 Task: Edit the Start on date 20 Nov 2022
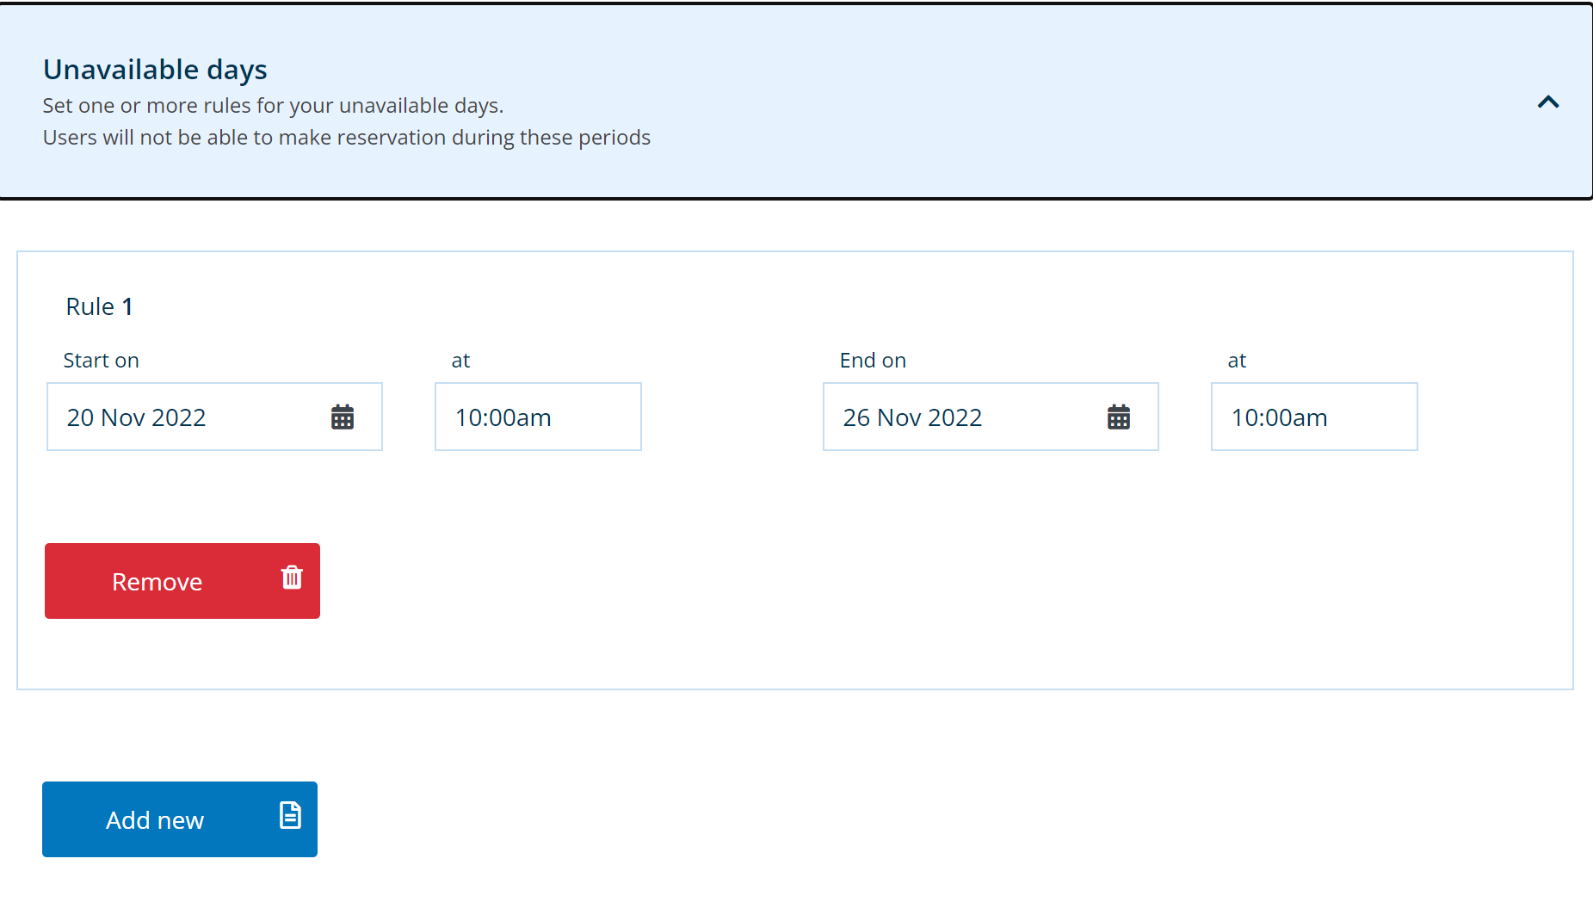[214, 417]
